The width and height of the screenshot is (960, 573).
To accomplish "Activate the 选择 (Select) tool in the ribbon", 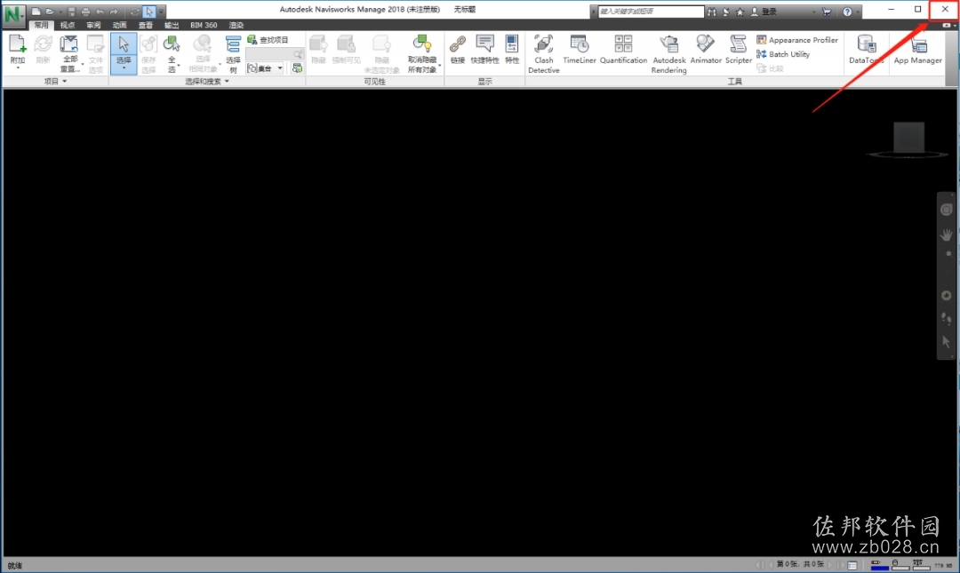I will [124, 53].
